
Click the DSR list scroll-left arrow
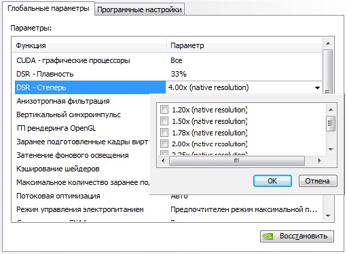pyautogui.click(x=163, y=161)
